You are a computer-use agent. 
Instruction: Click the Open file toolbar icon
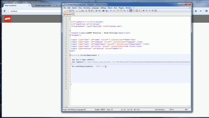(67, 11)
